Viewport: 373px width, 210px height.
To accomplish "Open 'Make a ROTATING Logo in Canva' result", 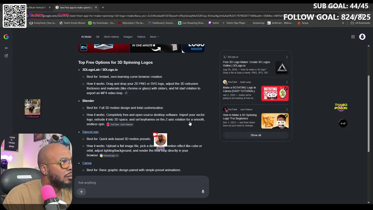I will pyautogui.click(x=240, y=89).
